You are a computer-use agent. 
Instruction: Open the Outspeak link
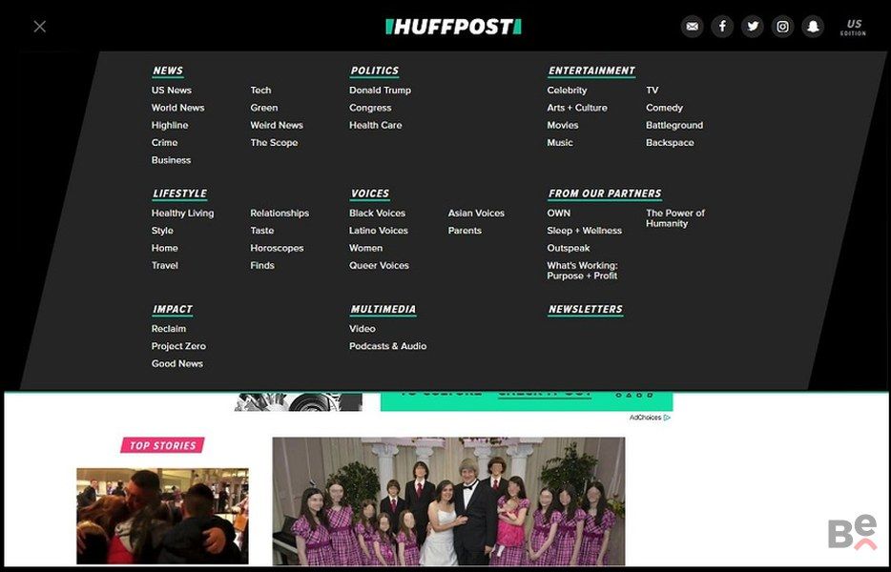click(569, 248)
